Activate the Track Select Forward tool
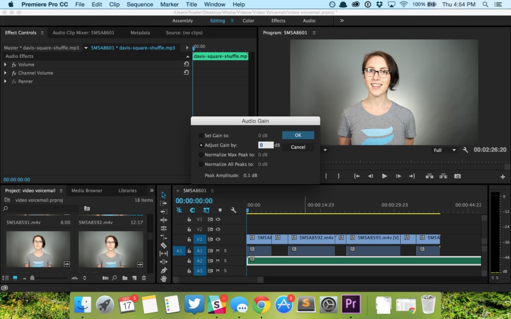The image size is (511, 319). coord(163,203)
